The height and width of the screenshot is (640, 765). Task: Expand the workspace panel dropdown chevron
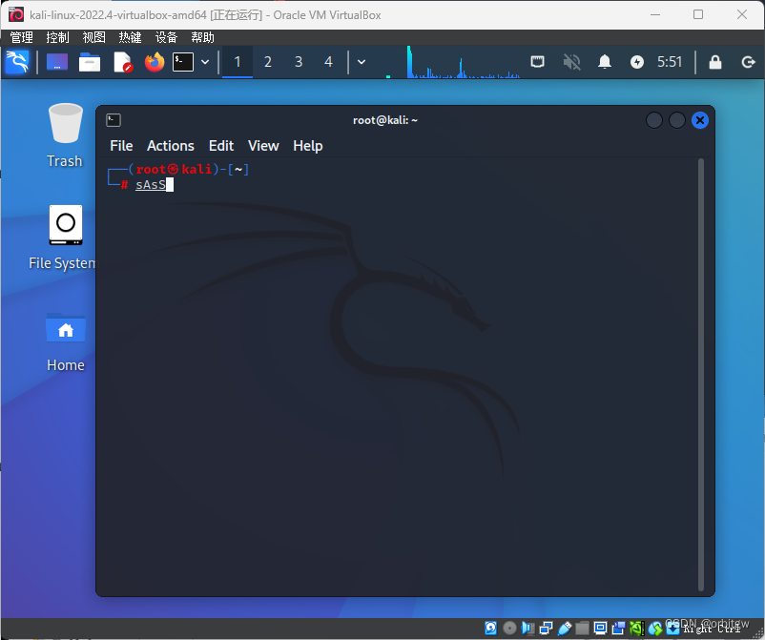362,62
